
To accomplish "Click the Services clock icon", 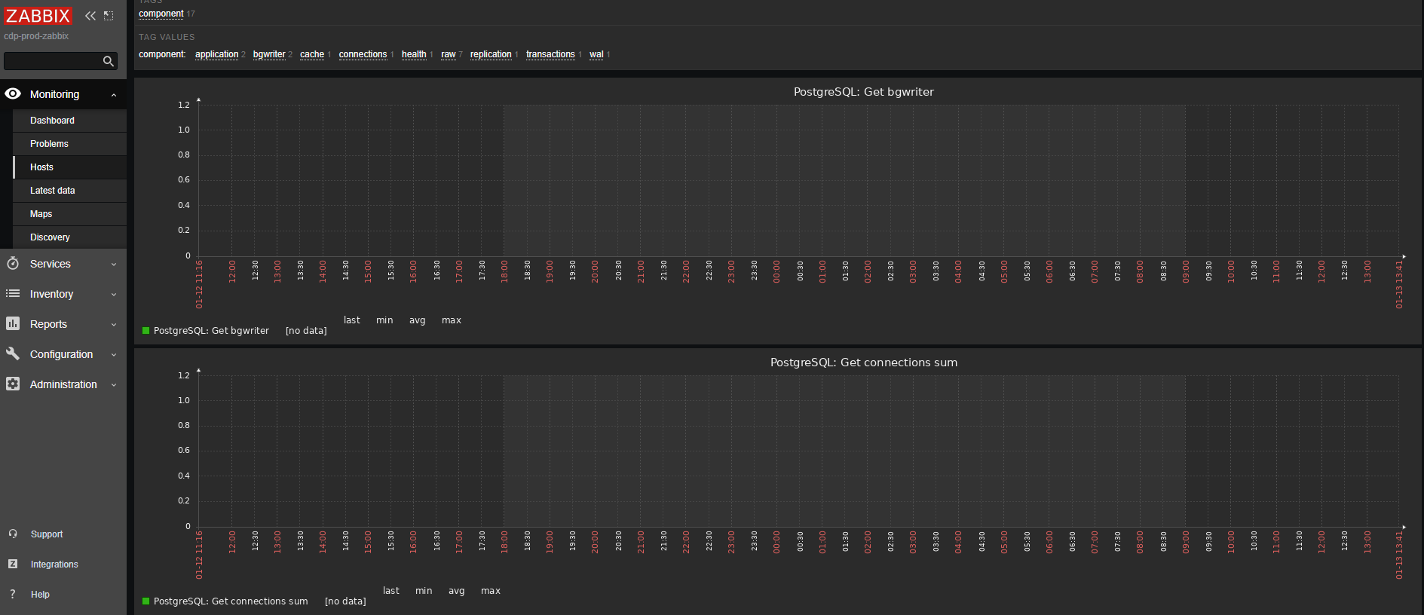I will pos(13,264).
